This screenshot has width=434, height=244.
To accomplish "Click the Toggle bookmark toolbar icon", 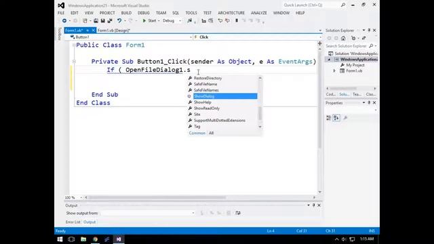I will (x=237, y=21).
